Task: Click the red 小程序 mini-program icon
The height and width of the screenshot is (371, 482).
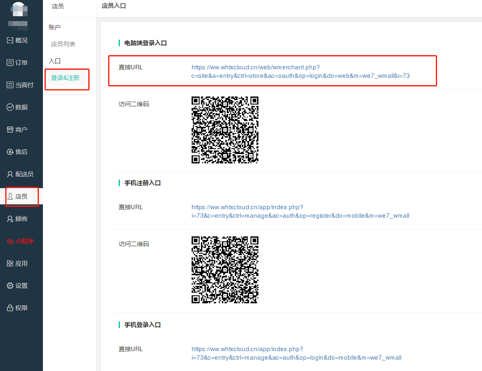Action: [x=10, y=241]
